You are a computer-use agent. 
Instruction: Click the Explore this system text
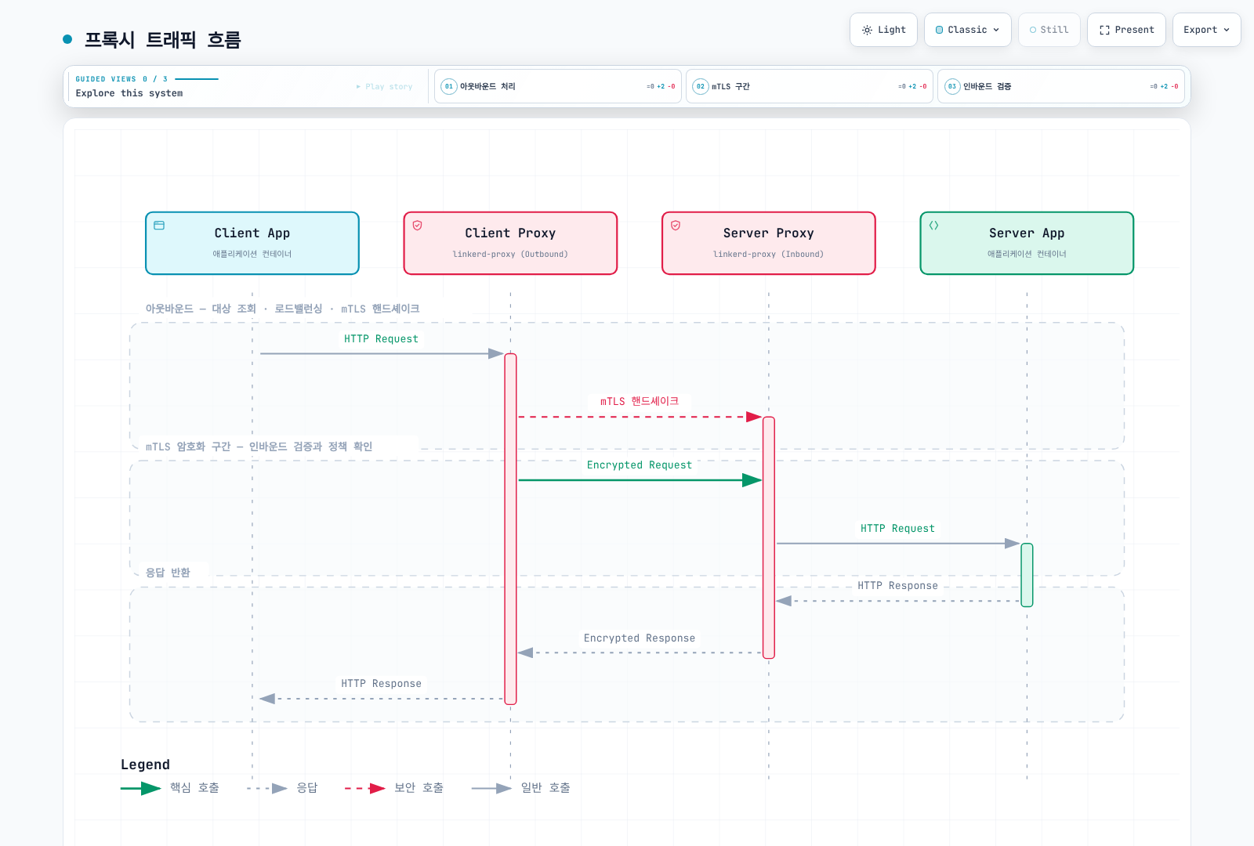(x=129, y=93)
